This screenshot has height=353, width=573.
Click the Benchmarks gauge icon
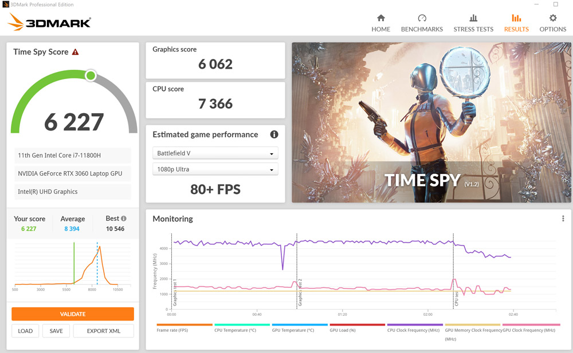pos(422,18)
